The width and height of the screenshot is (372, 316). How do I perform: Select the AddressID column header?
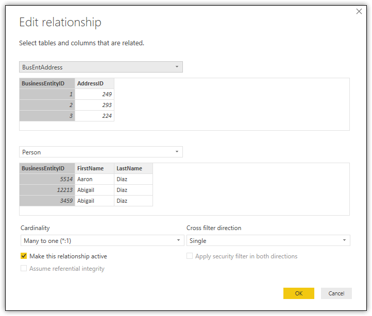pyautogui.click(x=94, y=83)
